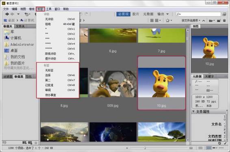Choose 降低评级 menu entry
The image size is (230, 152).
[58, 54]
